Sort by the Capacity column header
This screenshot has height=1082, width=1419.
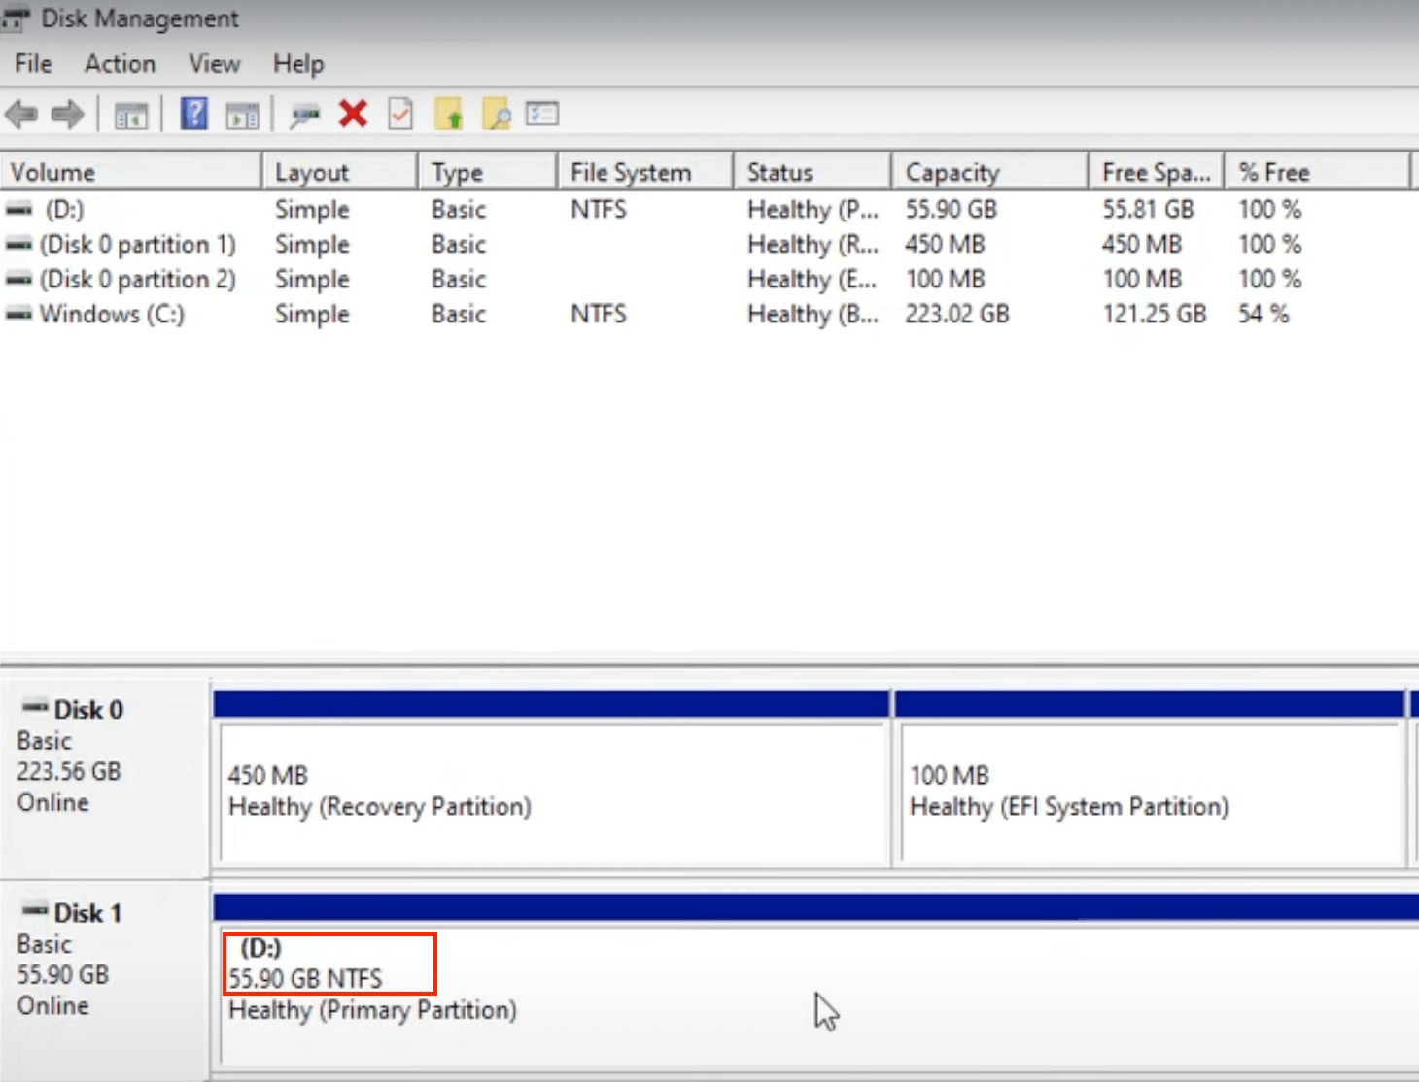(x=989, y=172)
